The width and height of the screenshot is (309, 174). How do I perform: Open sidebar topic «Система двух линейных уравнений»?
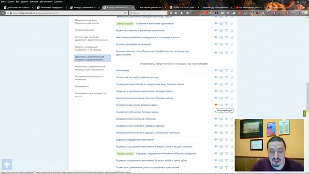(x=91, y=38)
